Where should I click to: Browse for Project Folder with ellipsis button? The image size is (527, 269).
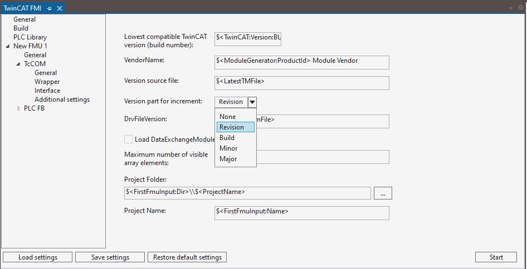click(x=383, y=193)
